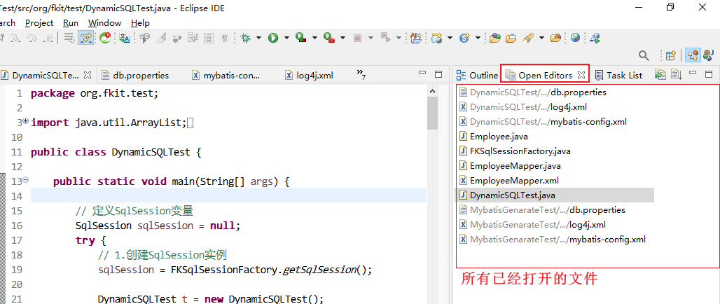The image size is (720, 304).
Task: Select EmployeeMapper.xml in Open Editors
Action: pos(509,181)
